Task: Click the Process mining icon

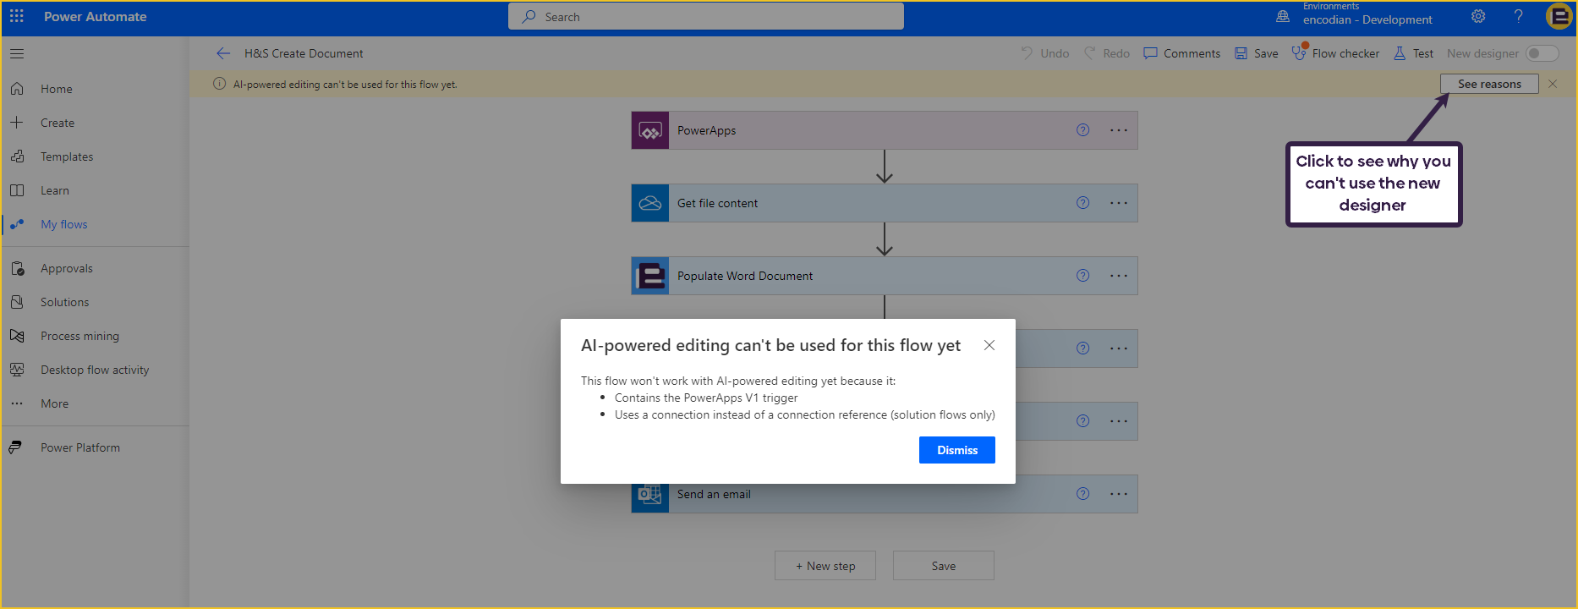Action: 17,336
